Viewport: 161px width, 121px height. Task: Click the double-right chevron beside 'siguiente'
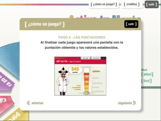(134, 103)
